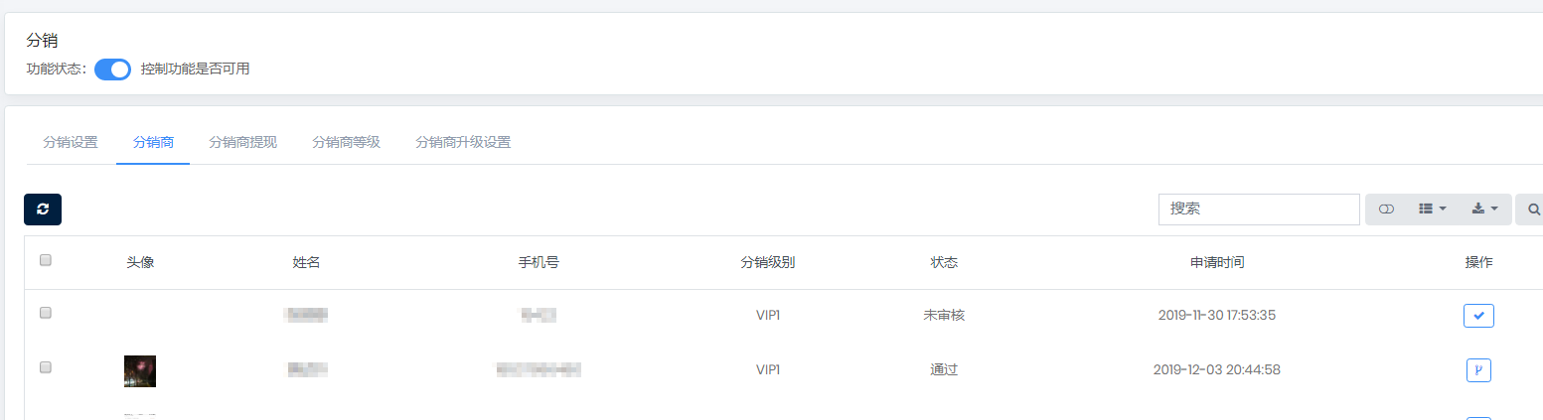Click the dark refresh icon button
Viewport: 1543px width, 420px height.
[43, 210]
